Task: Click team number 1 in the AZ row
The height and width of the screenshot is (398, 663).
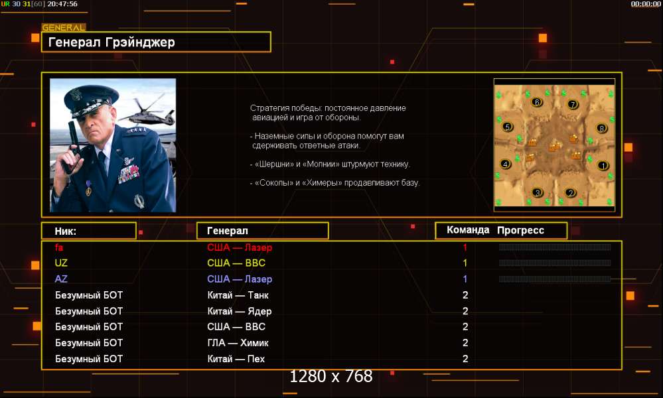Action: pyautogui.click(x=465, y=279)
